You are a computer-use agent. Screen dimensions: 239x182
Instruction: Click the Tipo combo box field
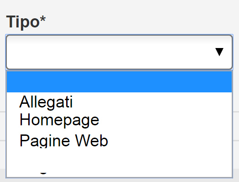[119, 52]
